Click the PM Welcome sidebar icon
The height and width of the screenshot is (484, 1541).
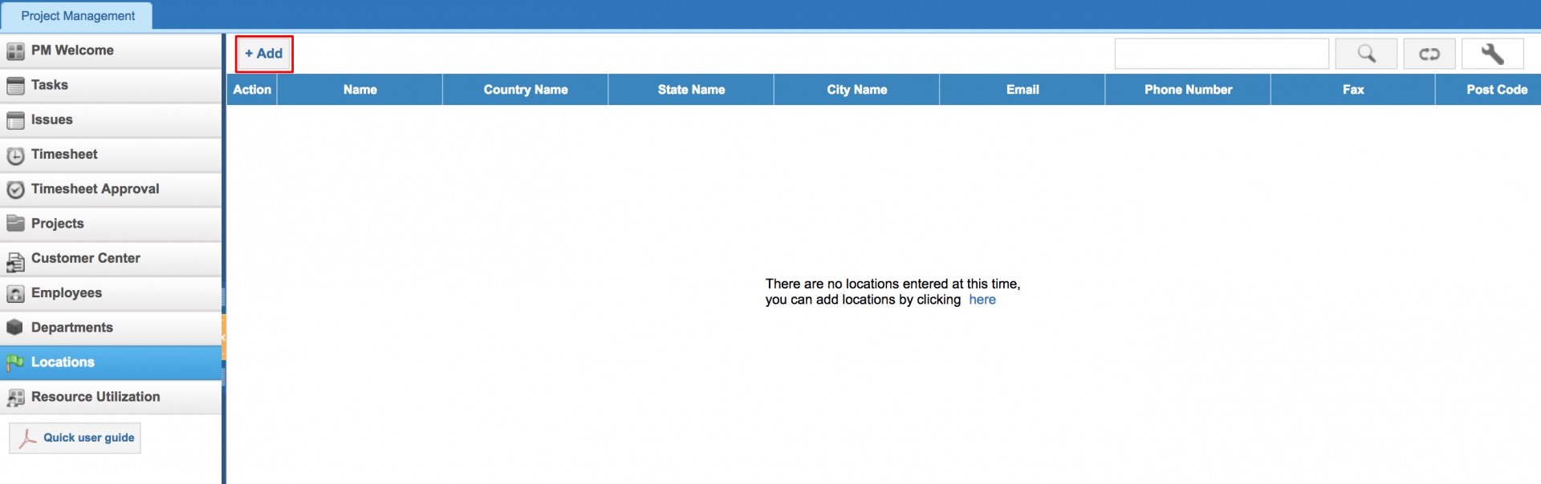(x=15, y=51)
